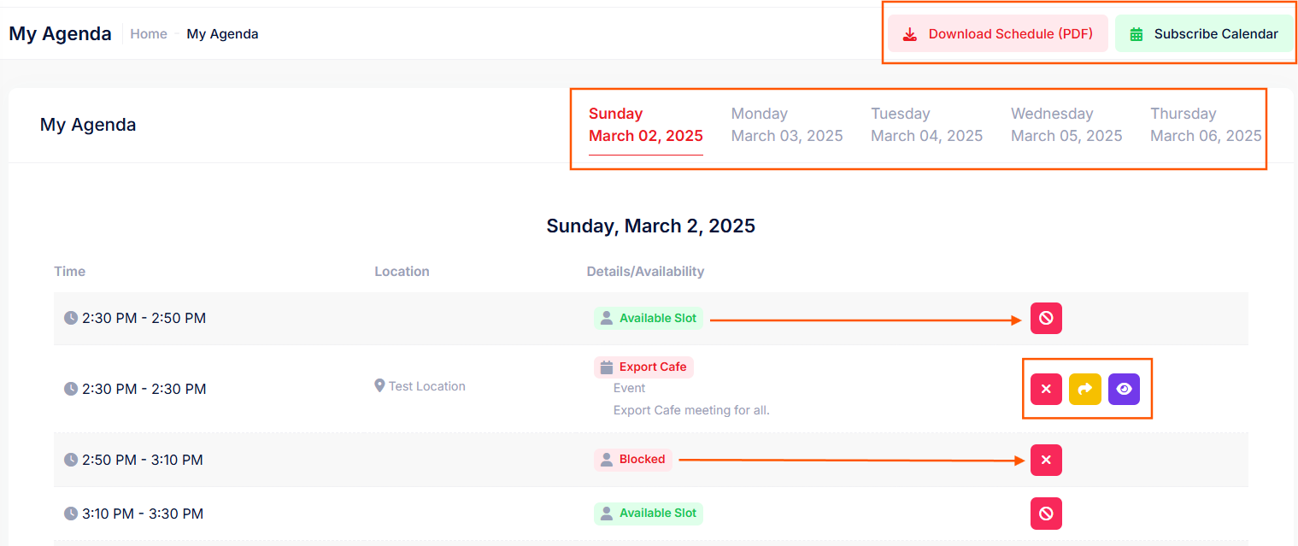Click the Test Location pin icon
The image size is (1298, 546).
click(380, 386)
